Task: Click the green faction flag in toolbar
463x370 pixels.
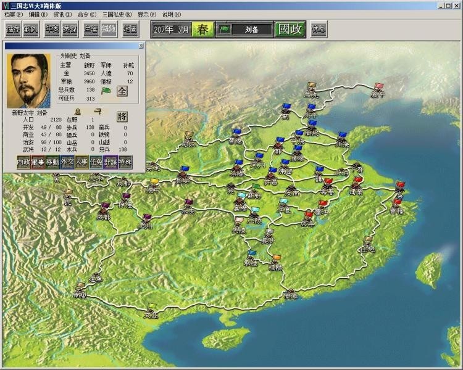Action: (225, 29)
